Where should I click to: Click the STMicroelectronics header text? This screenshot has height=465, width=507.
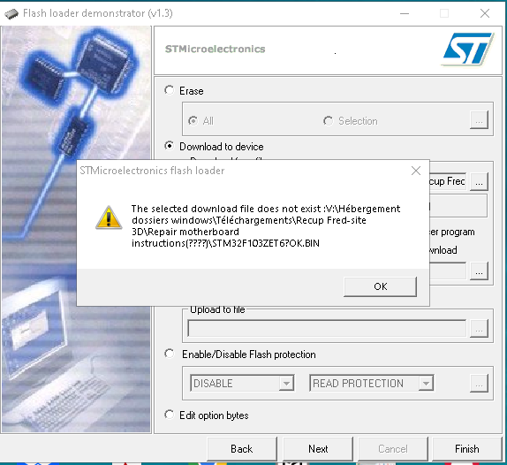pyautogui.click(x=215, y=49)
